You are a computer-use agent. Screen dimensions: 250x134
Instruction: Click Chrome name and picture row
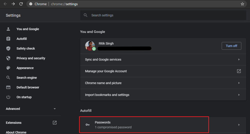tap(163, 83)
